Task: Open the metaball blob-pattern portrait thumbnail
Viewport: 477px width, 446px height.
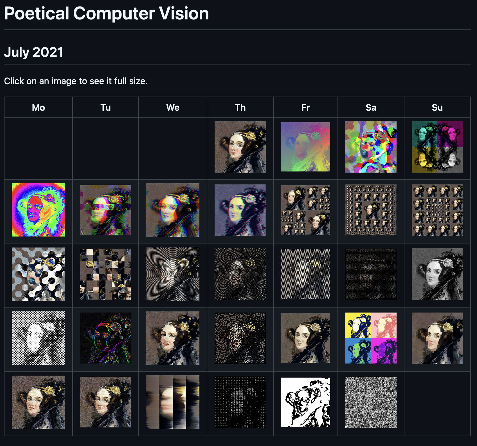Action: pos(38,274)
